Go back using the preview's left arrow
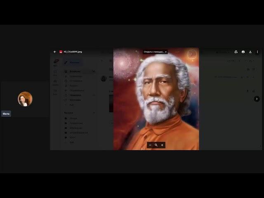 click(x=55, y=52)
